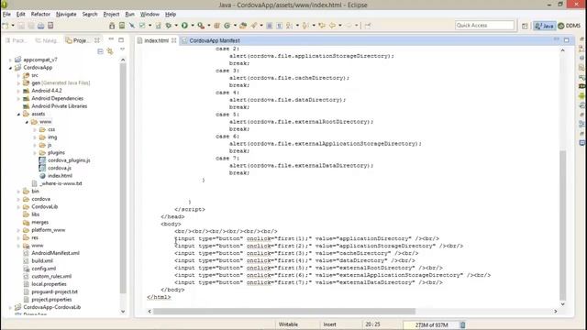587x330 pixels.
Task: Expand the plugins folder
Action: coord(35,153)
